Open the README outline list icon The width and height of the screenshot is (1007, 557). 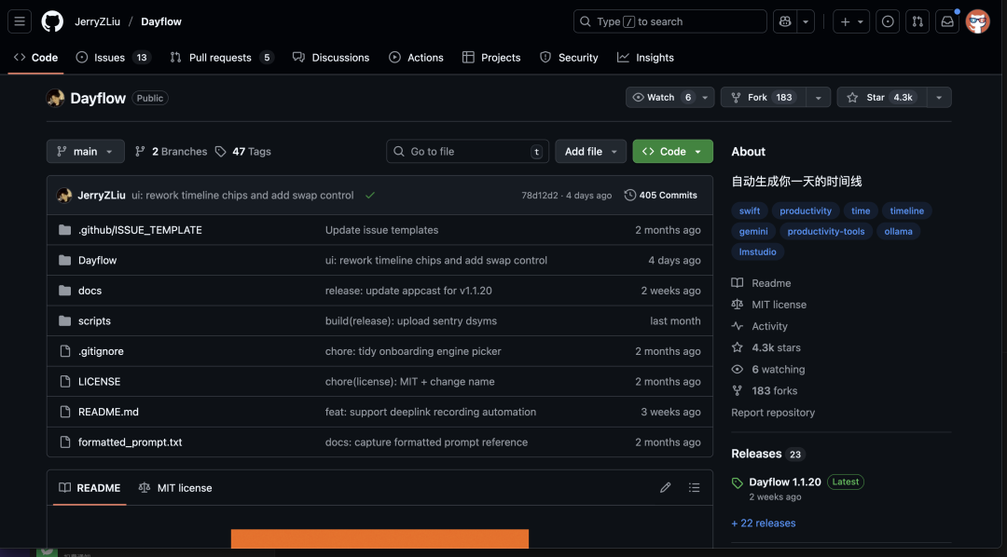point(694,487)
